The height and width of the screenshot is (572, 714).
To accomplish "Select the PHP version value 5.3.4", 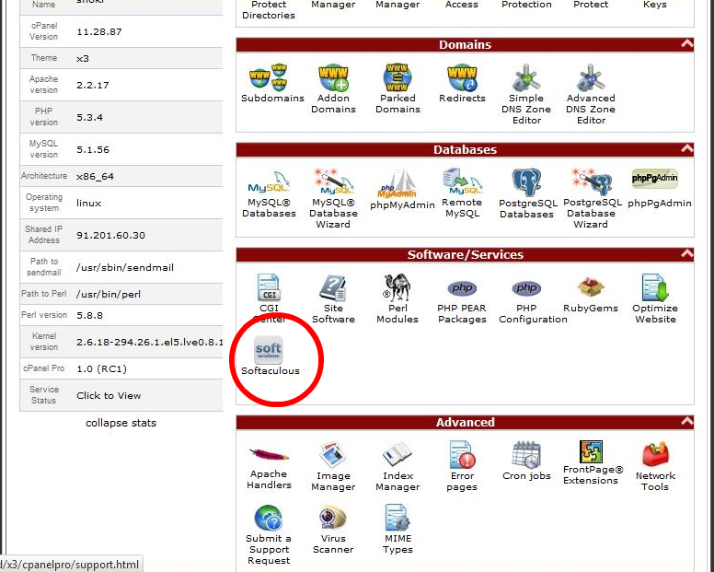I will pyautogui.click(x=89, y=118).
